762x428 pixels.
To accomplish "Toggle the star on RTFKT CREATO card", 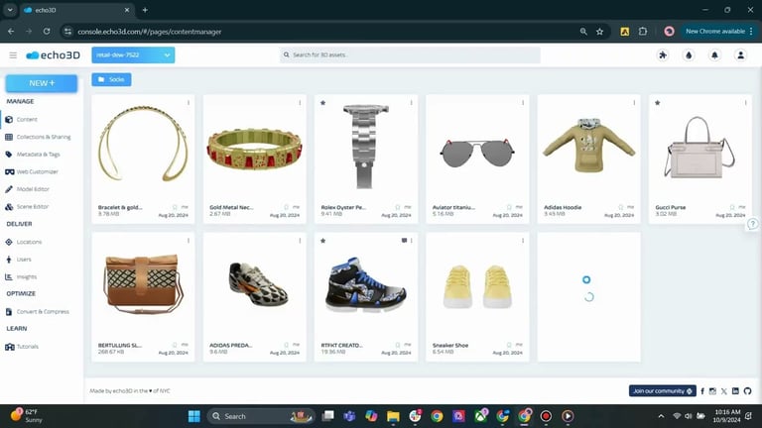I will [323, 241].
